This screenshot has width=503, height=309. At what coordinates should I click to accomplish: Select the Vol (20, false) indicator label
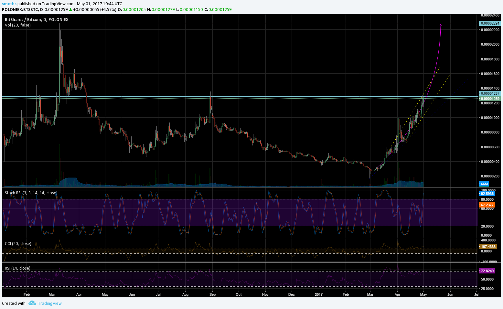(18, 25)
